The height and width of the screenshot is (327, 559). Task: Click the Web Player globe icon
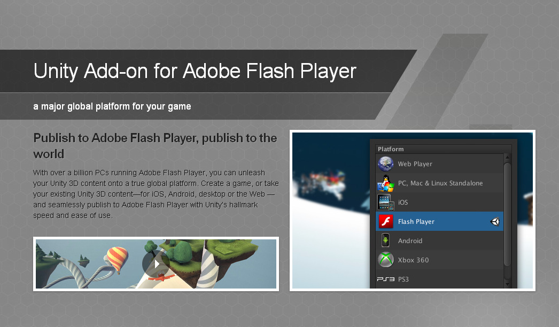[x=385, y=163]
